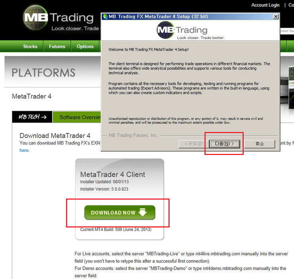Click the 'MB Trading Futures, Inc.' label in the dialog
Viewport: 294px width, 279px height.
click(133, 136)
